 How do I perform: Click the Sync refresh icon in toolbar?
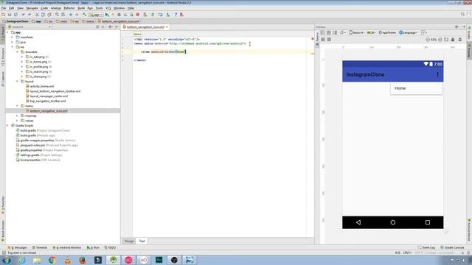[15, 15]
